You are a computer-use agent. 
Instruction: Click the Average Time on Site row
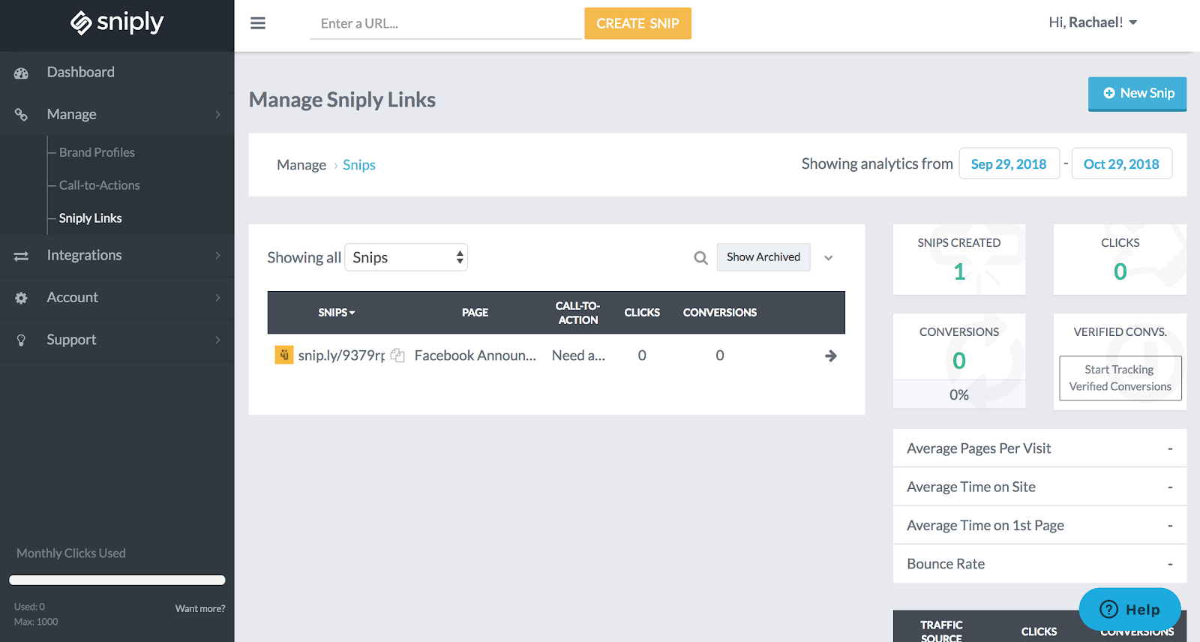click(x=1039, y=487)
